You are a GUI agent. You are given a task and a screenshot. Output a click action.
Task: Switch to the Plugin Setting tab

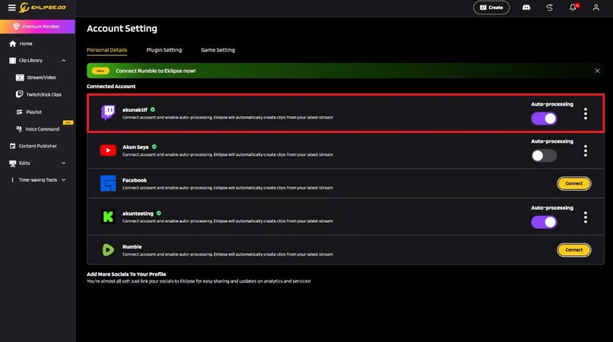click(x=164, y=49)
